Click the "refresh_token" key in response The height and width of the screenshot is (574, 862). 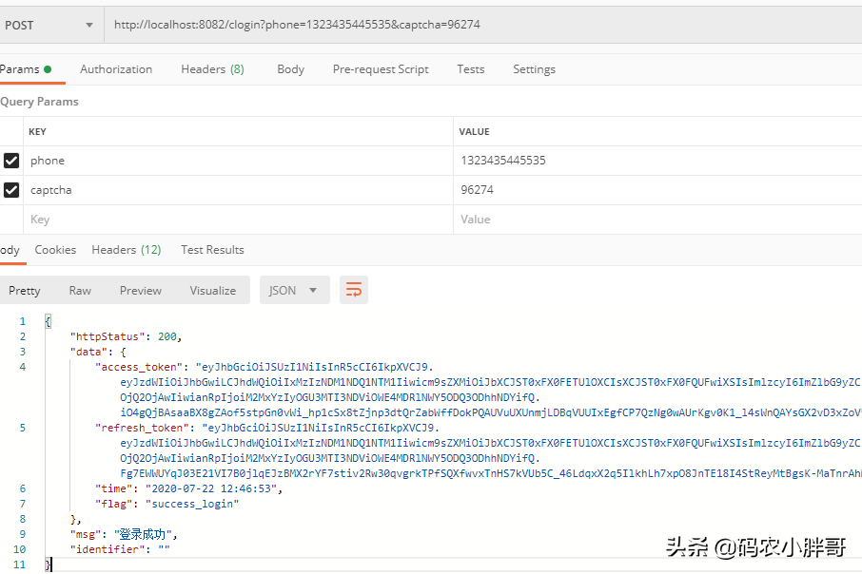pyautogui.click(x=143, y=428)
